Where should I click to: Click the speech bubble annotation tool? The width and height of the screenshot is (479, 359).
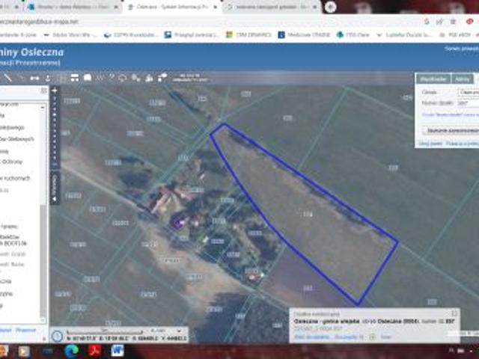(x=123, y=77)
